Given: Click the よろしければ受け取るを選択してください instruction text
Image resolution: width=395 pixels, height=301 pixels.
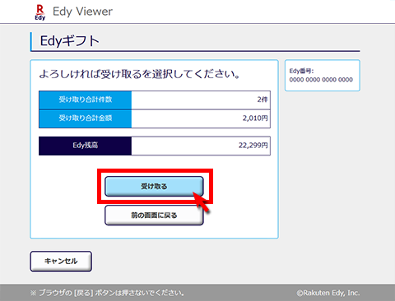Looking at the screenshot, I should 140,74.
